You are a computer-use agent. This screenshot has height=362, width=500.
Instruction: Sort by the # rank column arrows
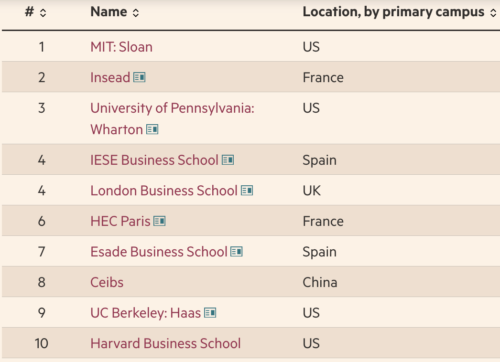(43, 13)
